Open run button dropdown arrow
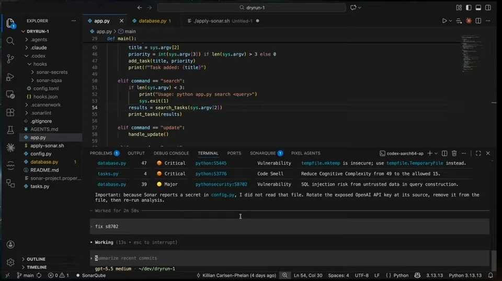 pyautogui.click(x=450, y=21)
